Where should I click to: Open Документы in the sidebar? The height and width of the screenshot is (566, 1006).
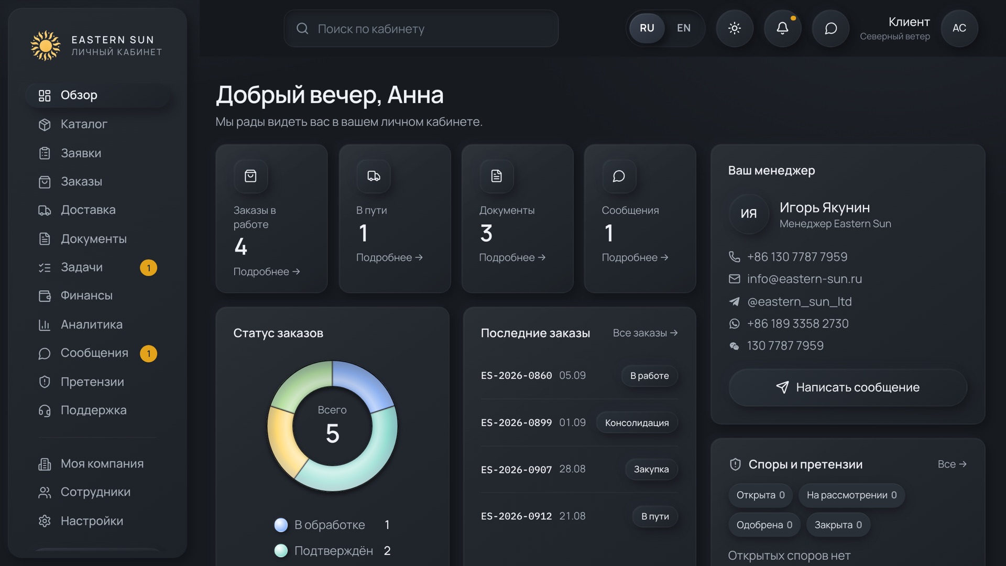pos(98,239)
